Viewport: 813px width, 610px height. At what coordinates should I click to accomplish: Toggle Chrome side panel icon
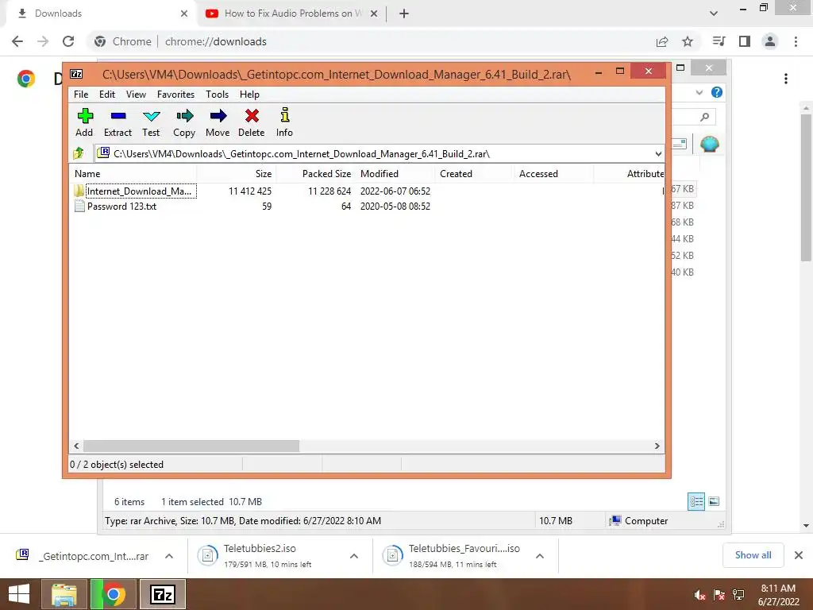pos(745,41)
